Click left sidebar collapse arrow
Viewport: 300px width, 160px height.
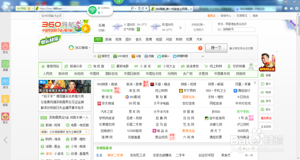point(5,140)
